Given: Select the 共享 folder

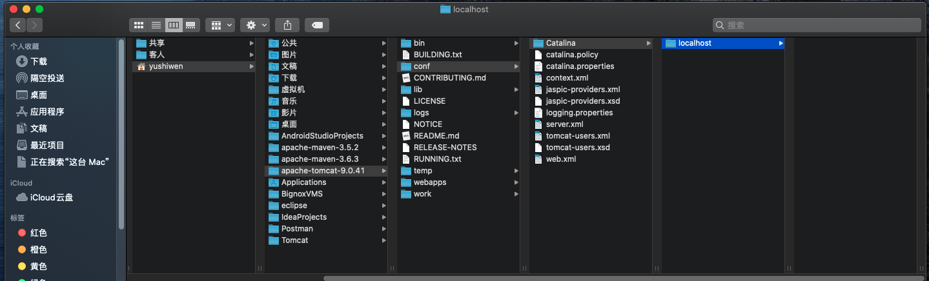Looking at the screenshot, I should (x=194, y=43).
